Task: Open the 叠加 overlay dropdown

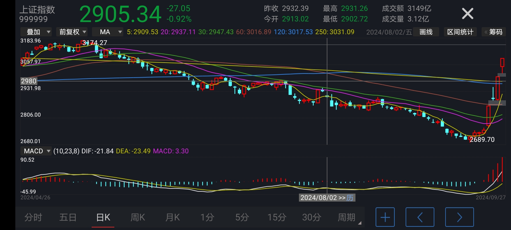Action: point(36,32)
